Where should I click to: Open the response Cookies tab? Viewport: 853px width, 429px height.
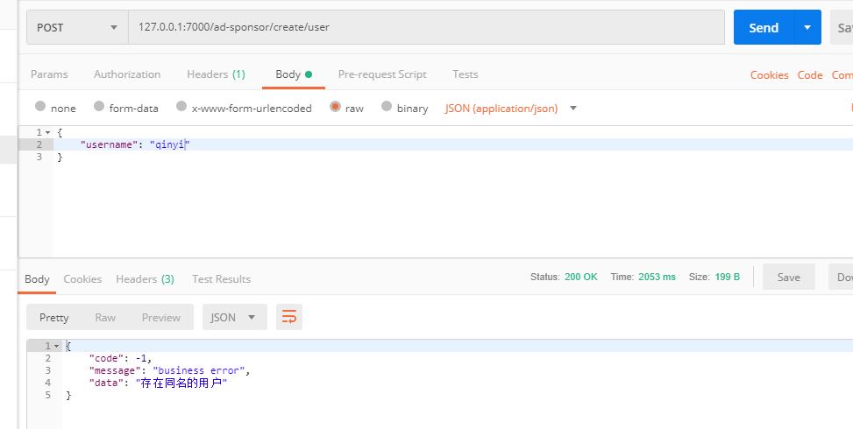click(x=82, y=279)
